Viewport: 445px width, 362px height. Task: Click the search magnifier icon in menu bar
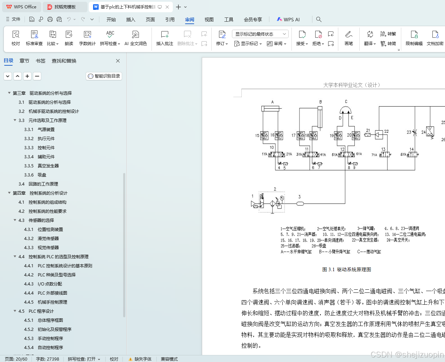(319, 19)
